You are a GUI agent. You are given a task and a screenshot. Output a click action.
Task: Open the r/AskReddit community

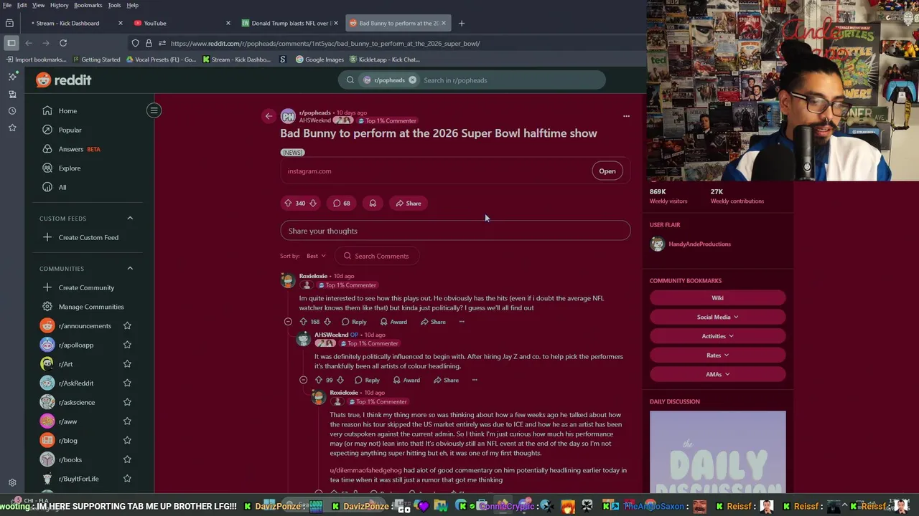pos(76,383)
